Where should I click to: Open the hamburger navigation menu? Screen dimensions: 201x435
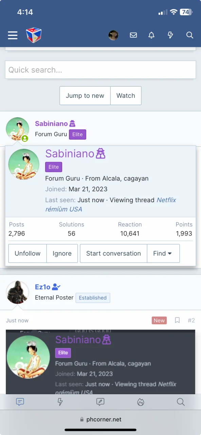click(x=13, y=35)
